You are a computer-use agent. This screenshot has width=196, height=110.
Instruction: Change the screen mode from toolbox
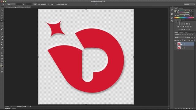tap(2, 72)
